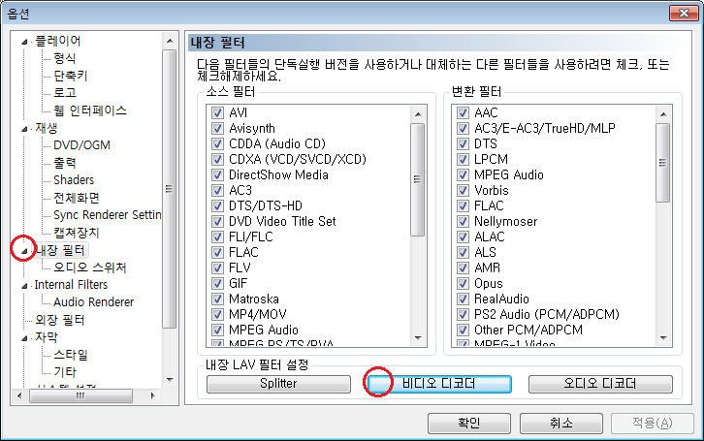
Task: Toggle FLI/FLC source filter
Action: coord(218,236)
